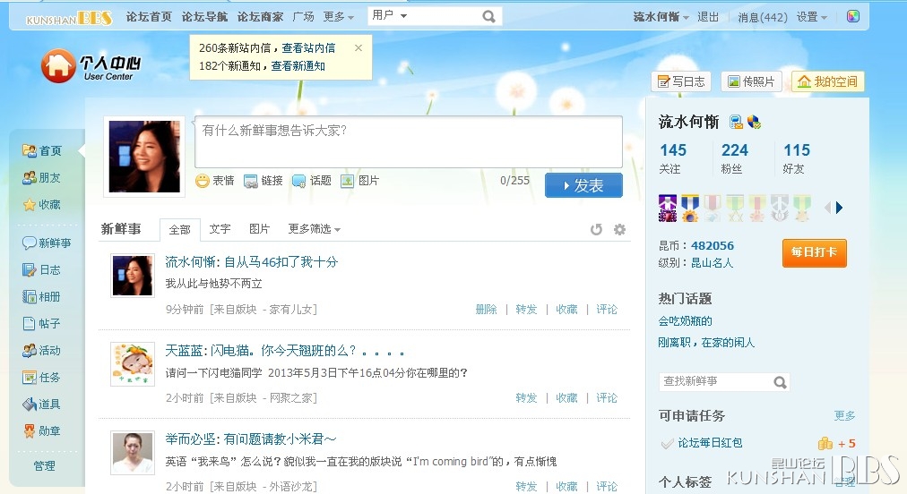Open the colorful theme icon at top right

coord(853,16)
